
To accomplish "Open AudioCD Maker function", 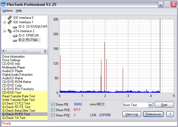I will (12, 78).
